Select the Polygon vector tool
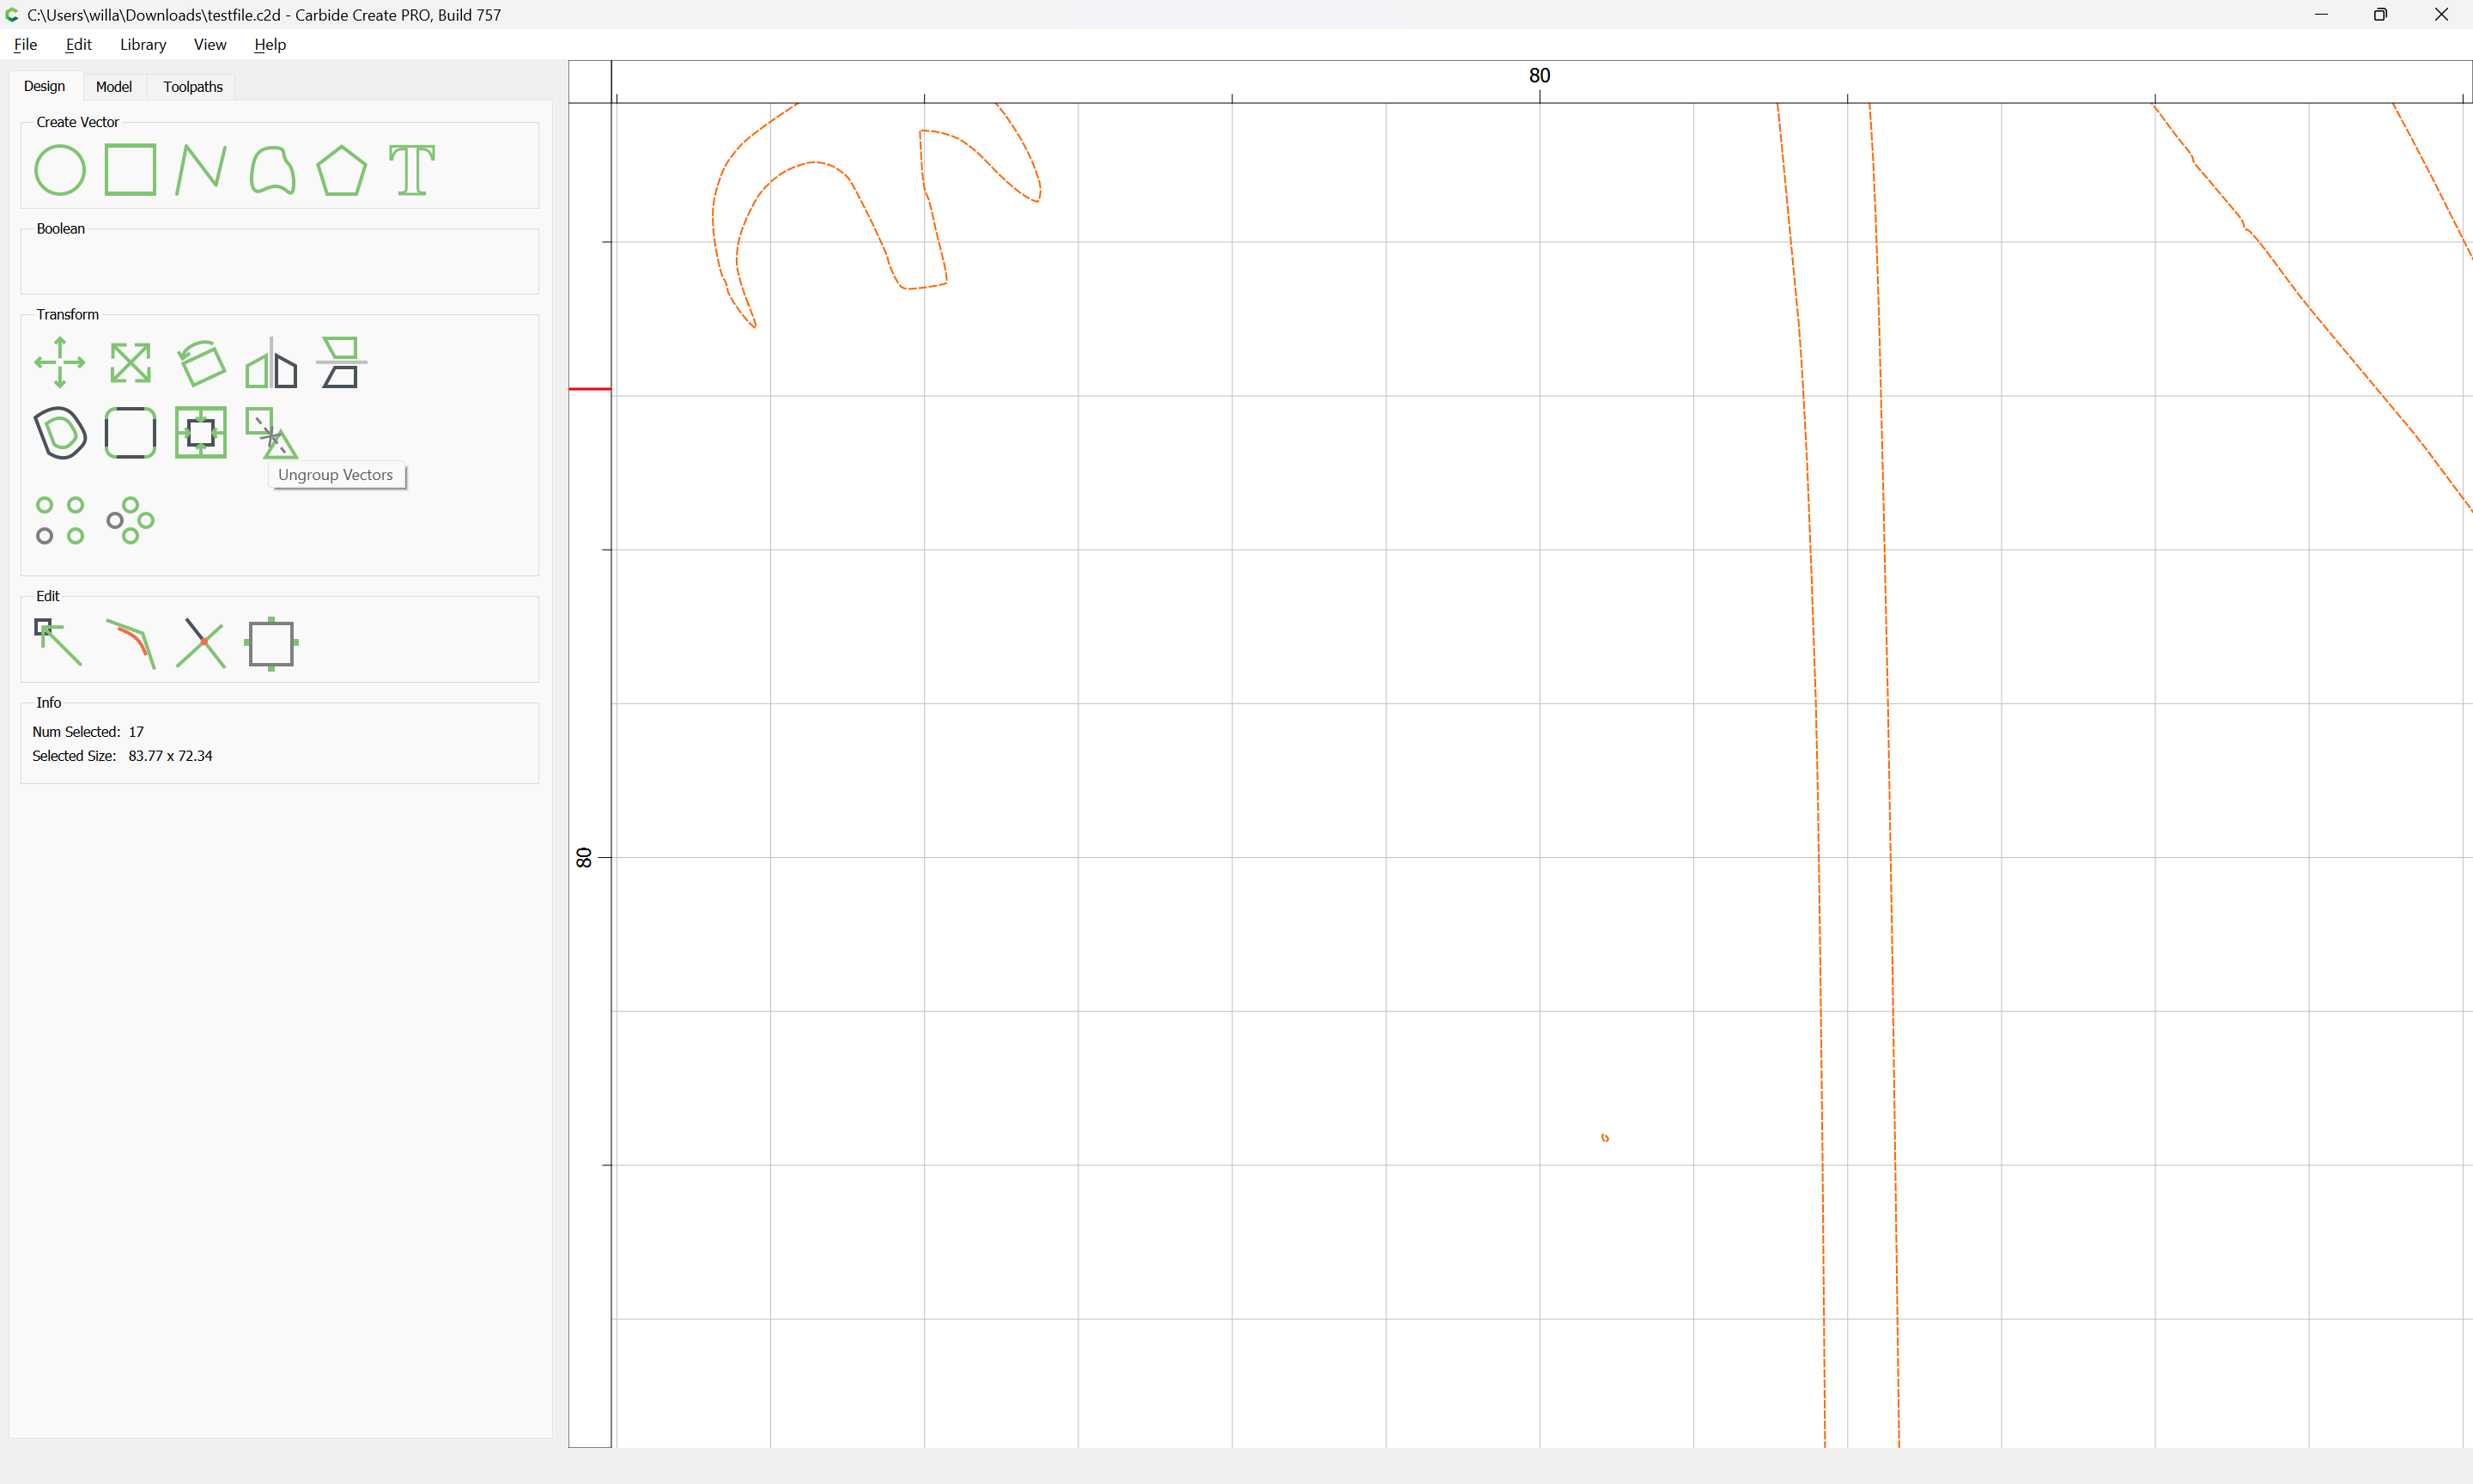Viewport: 2473px width, 1484px height. click(342, 170)
